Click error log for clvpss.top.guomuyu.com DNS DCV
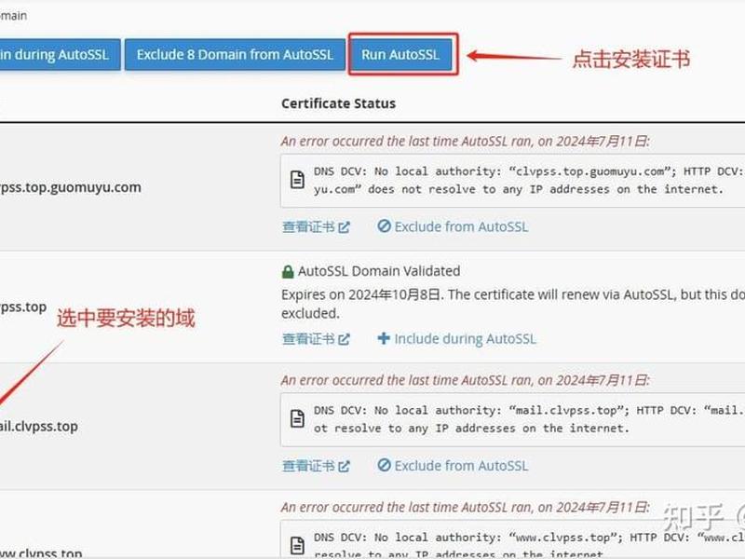This screenshot has height=559, width=745. 513,181
